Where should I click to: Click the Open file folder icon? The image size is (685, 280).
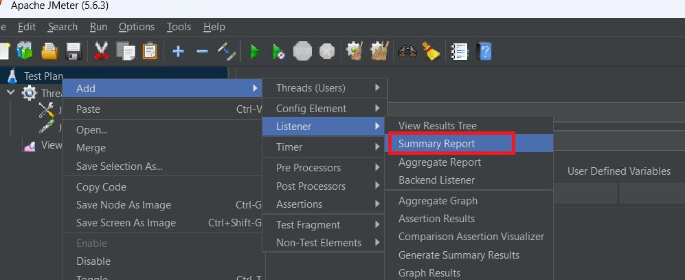coord(49,51)
